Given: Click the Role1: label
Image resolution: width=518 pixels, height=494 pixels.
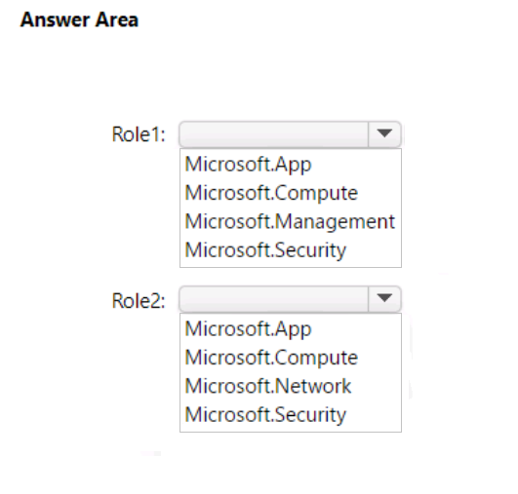Looking at the screenshot, I should tap(139, 134).
